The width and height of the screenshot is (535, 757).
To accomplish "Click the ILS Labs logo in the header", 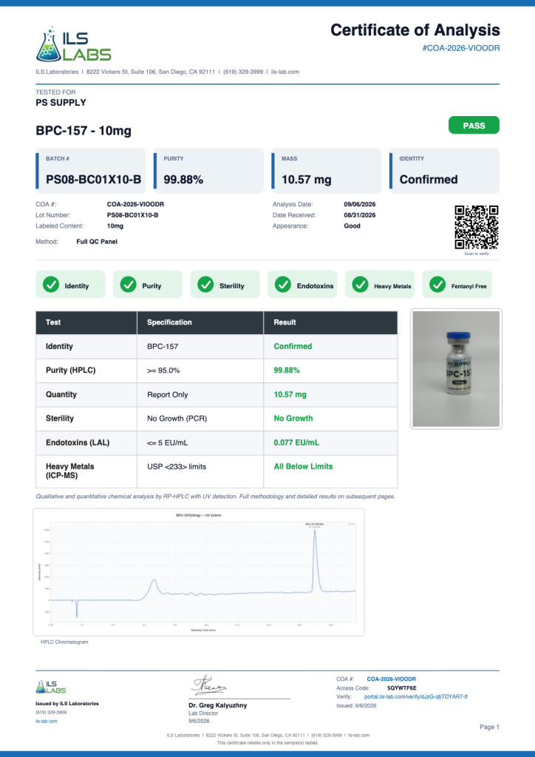I will (x=74, y=44).
